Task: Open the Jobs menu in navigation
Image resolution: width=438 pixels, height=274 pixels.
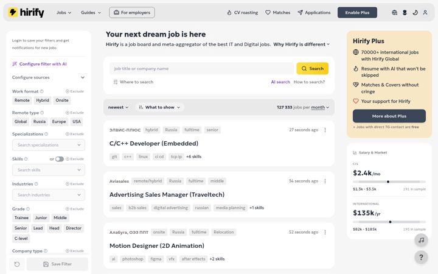Action: (x=64, y=13)
